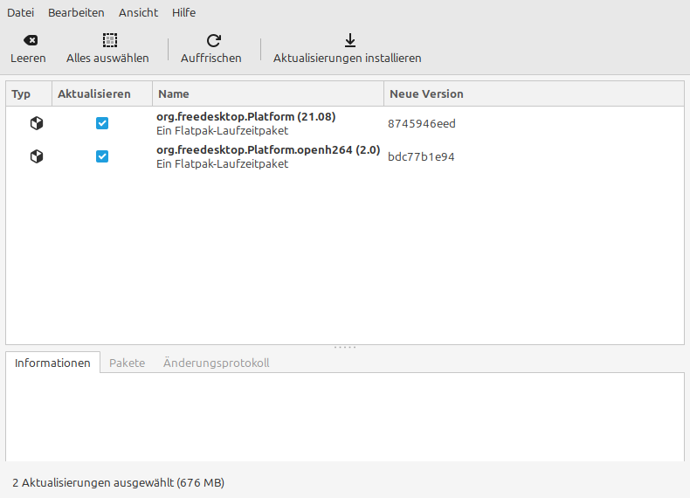Click the Leeren clear icon
This screenshot has width=690, height=498.
[x=31, y=40]
